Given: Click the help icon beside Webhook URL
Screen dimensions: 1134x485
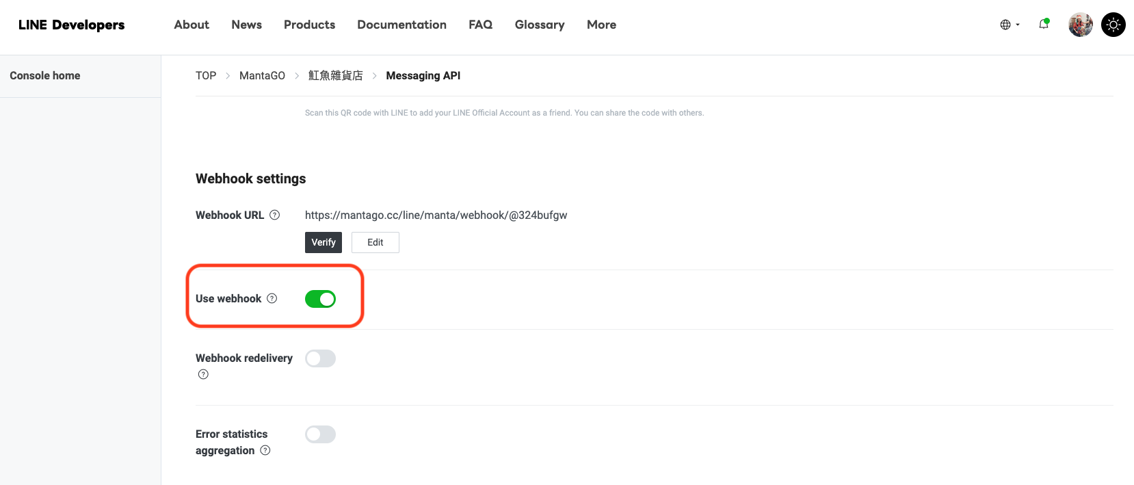Looking at the screenshot, I should pos(275,215).
